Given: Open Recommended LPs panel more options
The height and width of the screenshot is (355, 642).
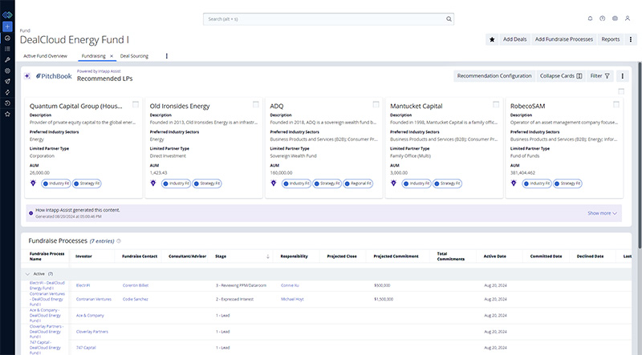Looking at the screenshot, I should [x=623, y=76].
